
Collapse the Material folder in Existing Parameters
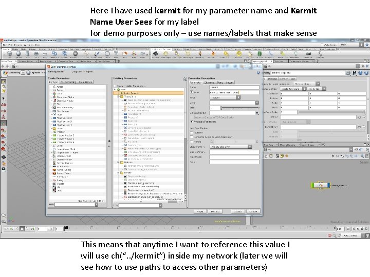(119, 162)
